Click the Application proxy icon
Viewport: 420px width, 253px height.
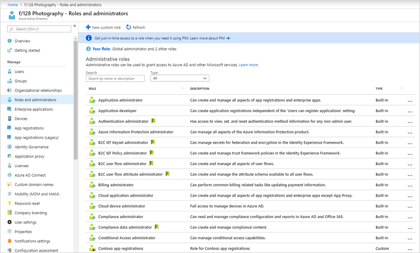10,156
